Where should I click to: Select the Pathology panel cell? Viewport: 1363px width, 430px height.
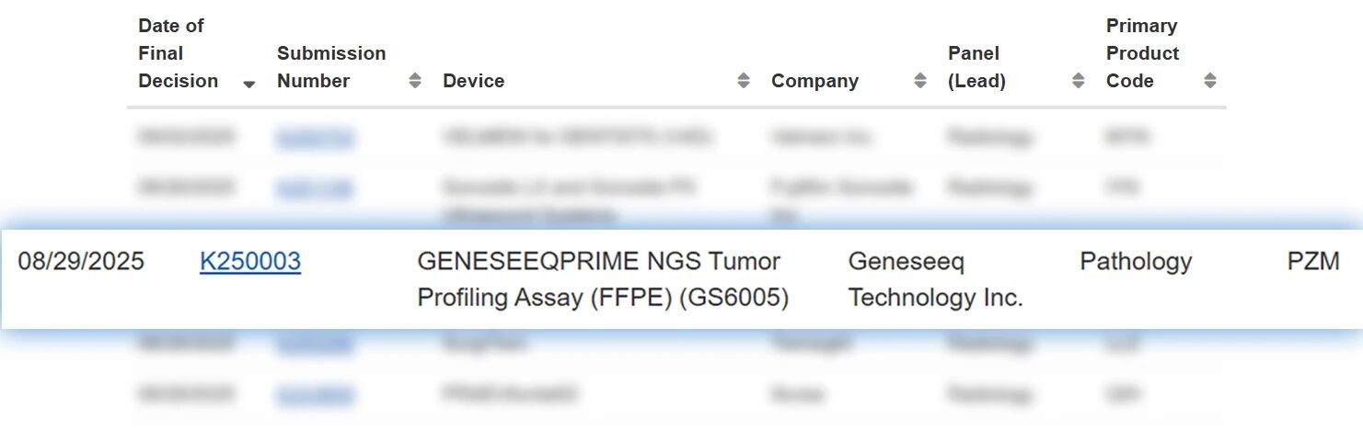pyautogui.click(x=1136, y=262)
